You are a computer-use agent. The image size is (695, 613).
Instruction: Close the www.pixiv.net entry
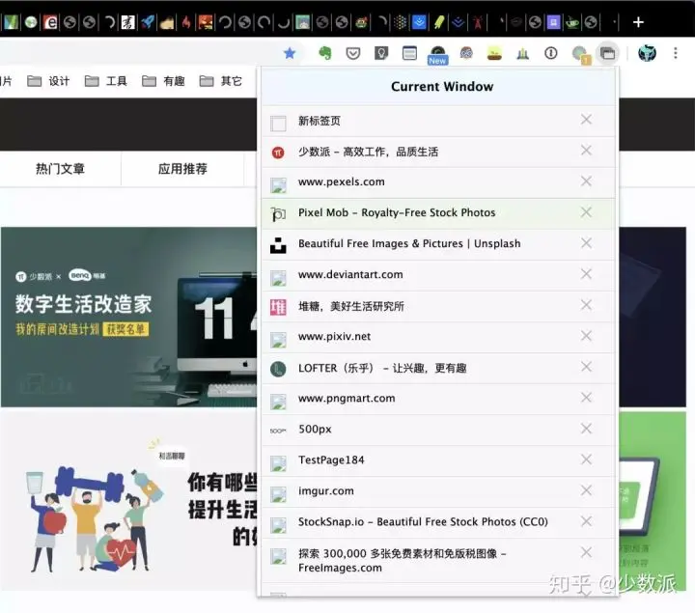586,336
